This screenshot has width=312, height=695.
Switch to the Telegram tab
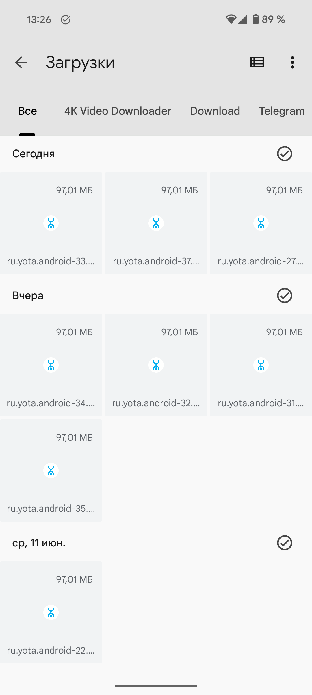281,111
